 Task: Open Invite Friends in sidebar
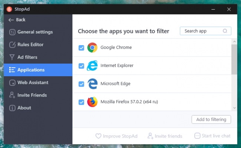click(x=38, y=95)
